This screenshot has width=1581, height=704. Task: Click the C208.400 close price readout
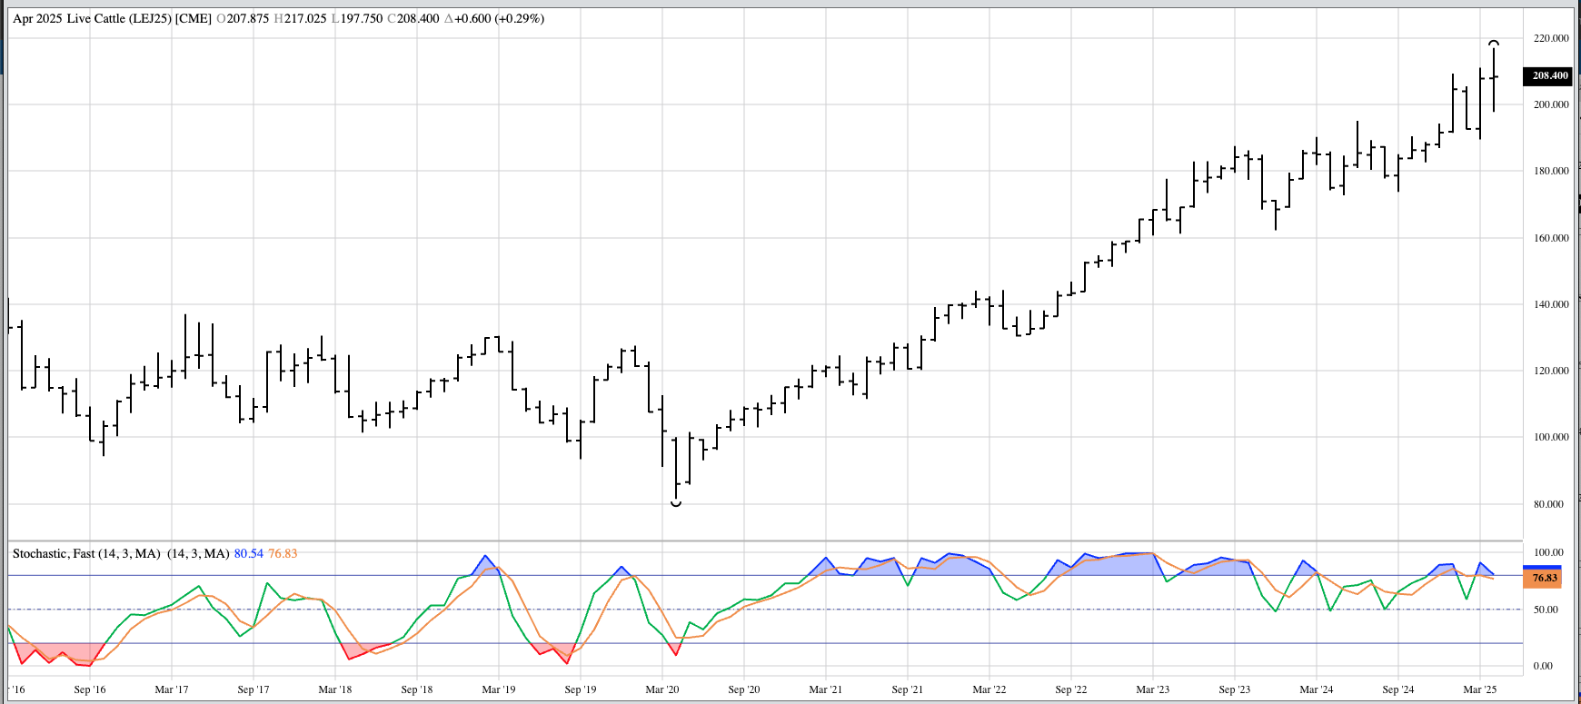tap(413, 18)
